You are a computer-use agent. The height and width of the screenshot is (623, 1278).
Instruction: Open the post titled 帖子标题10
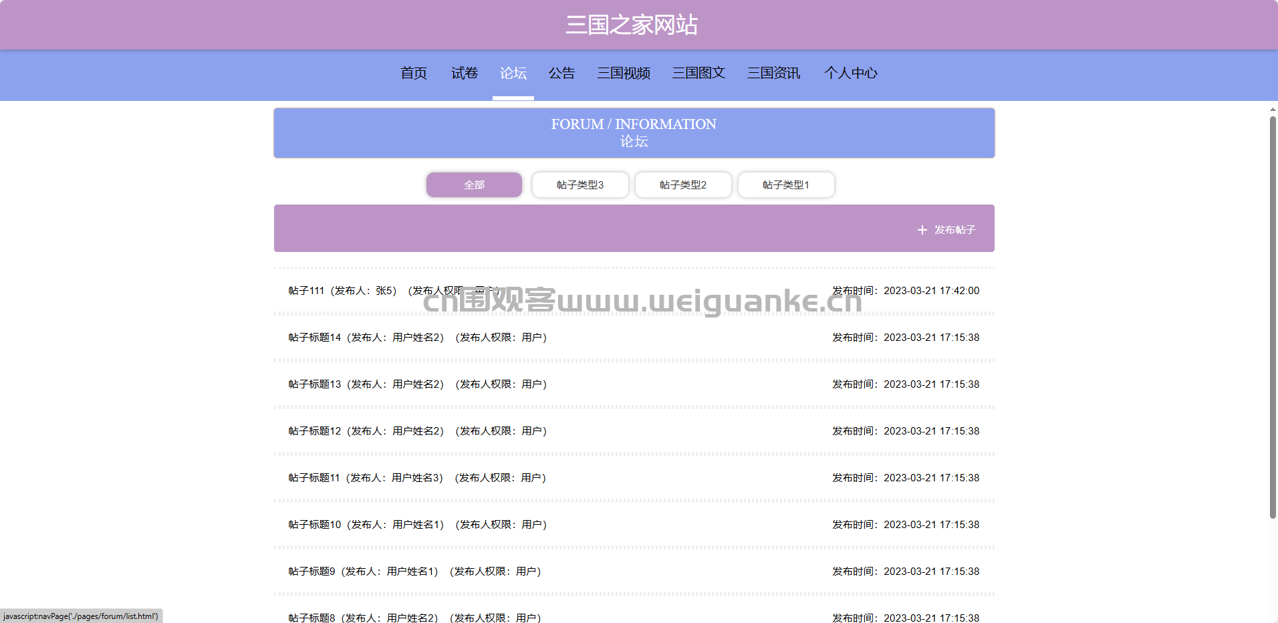coord(366,525)
